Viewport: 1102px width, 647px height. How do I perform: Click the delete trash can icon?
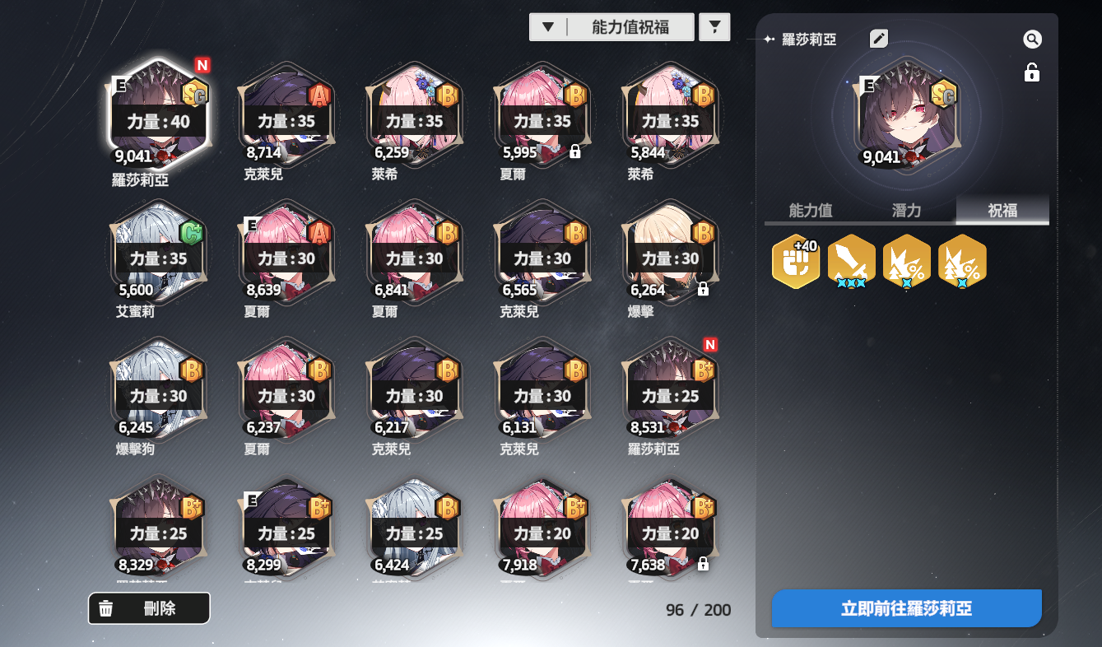coord(106,609)
